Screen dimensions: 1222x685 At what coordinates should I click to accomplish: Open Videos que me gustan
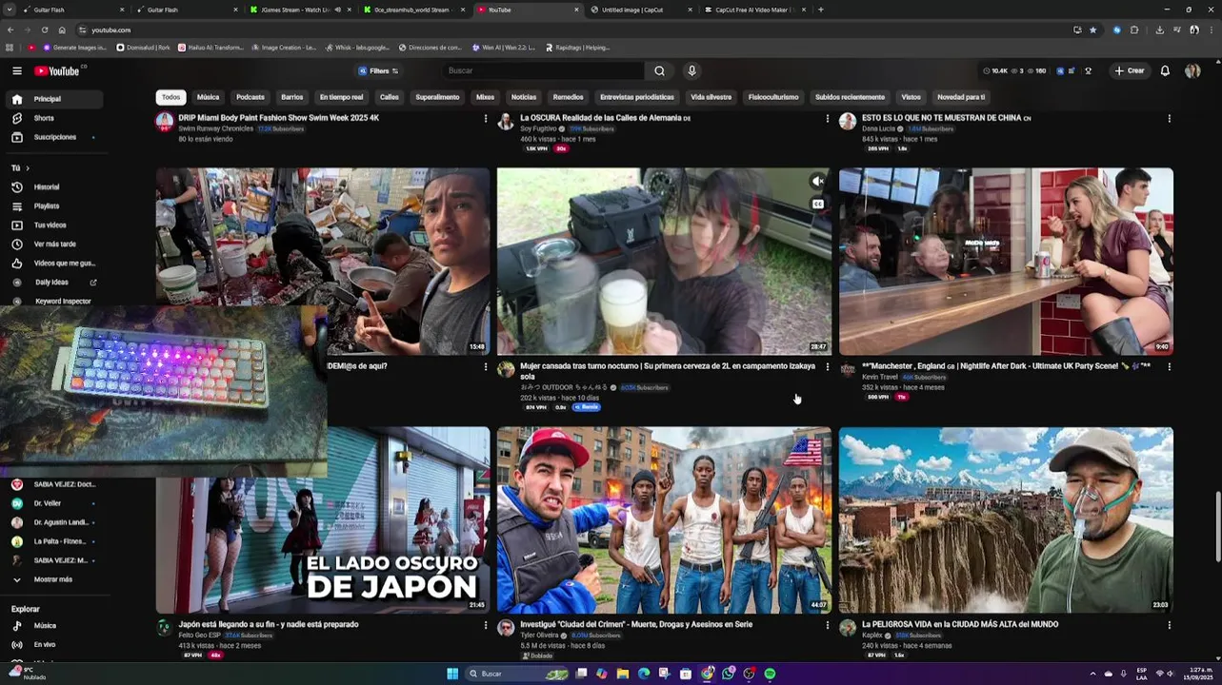(x=52, y=264)
